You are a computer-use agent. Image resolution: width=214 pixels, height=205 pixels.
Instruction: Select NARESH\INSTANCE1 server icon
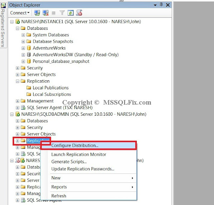18,21
